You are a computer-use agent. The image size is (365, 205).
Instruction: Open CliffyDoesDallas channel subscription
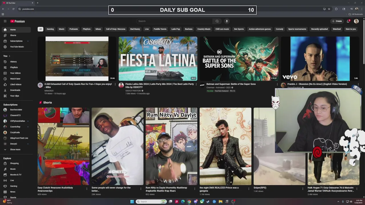(16, 121)
